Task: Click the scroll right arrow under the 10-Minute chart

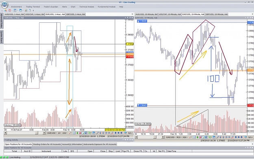Action: pyautogui.click(x=163, y=137)
